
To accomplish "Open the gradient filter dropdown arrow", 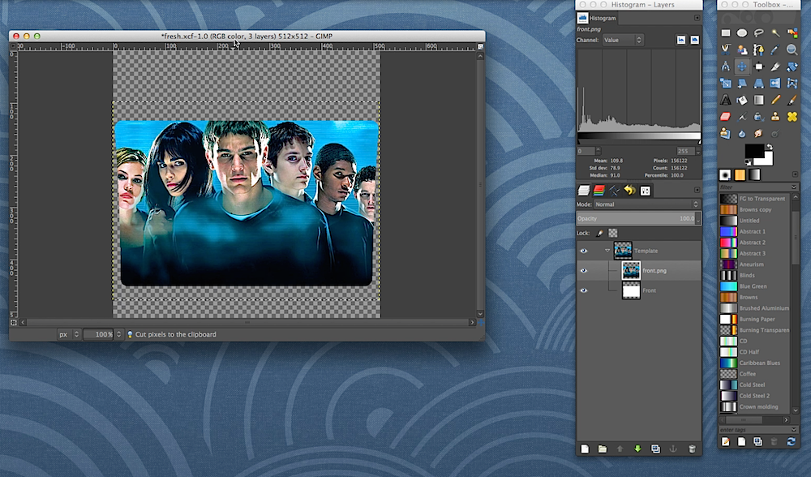I will 794,187.
